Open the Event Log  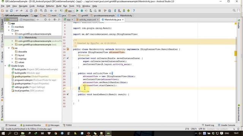pyautogui.click(x=208, y=125)
